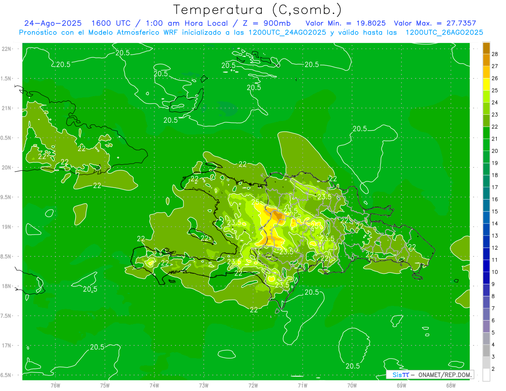Click the "76W" longitude axis label
The height and width of the screenshot is (391, 506).
[55, 385]
